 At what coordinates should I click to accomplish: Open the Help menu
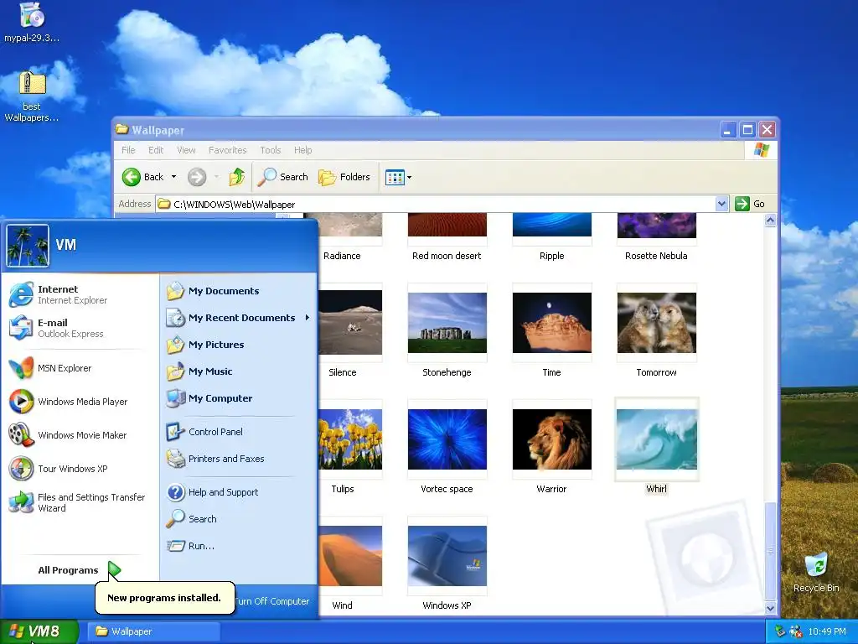tap(302, 150)
